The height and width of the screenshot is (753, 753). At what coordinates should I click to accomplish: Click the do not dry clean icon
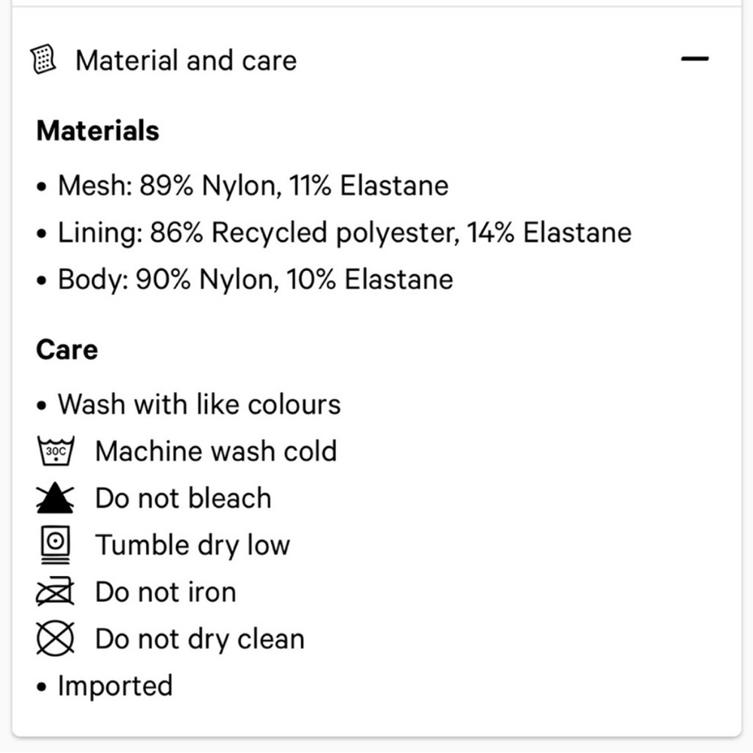click(x=55, y=639)
